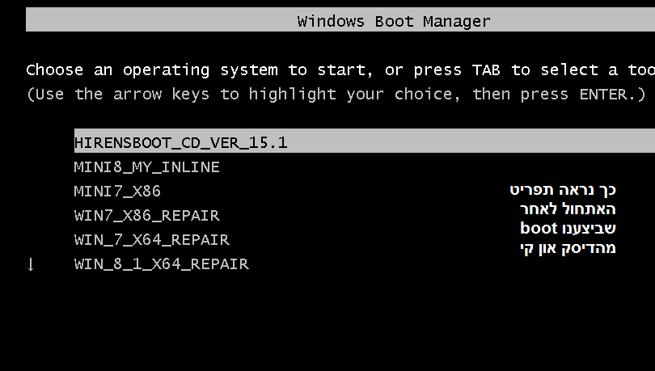This screenshot has width=655, height=371.
Task: Click the down arrow scroll indicator
Action: [31, 264]
